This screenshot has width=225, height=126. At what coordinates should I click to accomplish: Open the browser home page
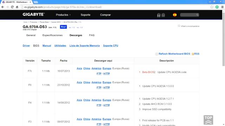pos(17,7)
